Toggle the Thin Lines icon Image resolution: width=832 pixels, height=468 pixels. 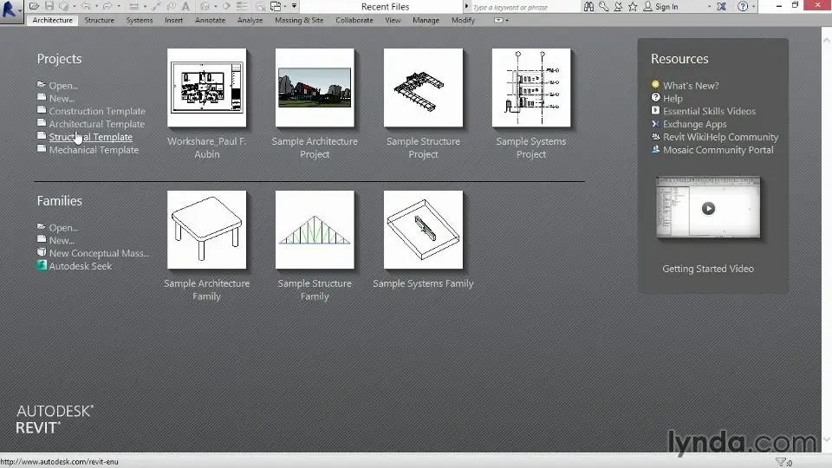[x=242, y=6]
